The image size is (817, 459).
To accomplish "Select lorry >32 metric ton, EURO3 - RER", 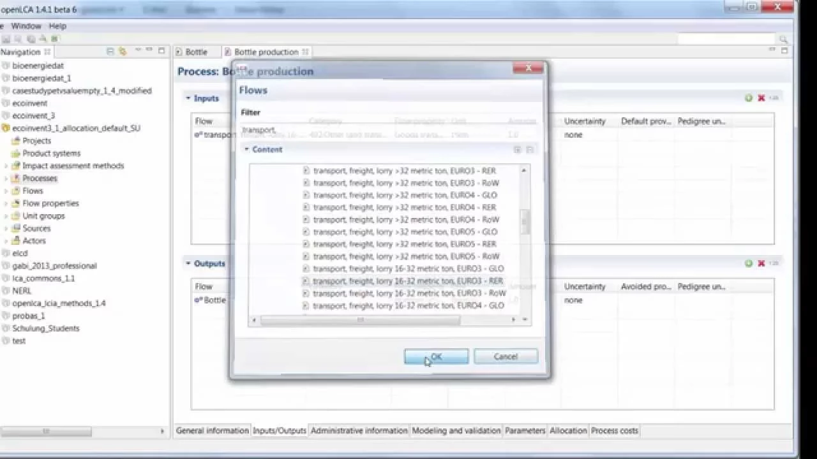I will point(405,170).
